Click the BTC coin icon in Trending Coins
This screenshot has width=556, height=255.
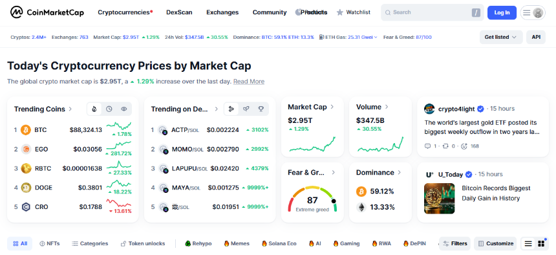coord(26,130)
